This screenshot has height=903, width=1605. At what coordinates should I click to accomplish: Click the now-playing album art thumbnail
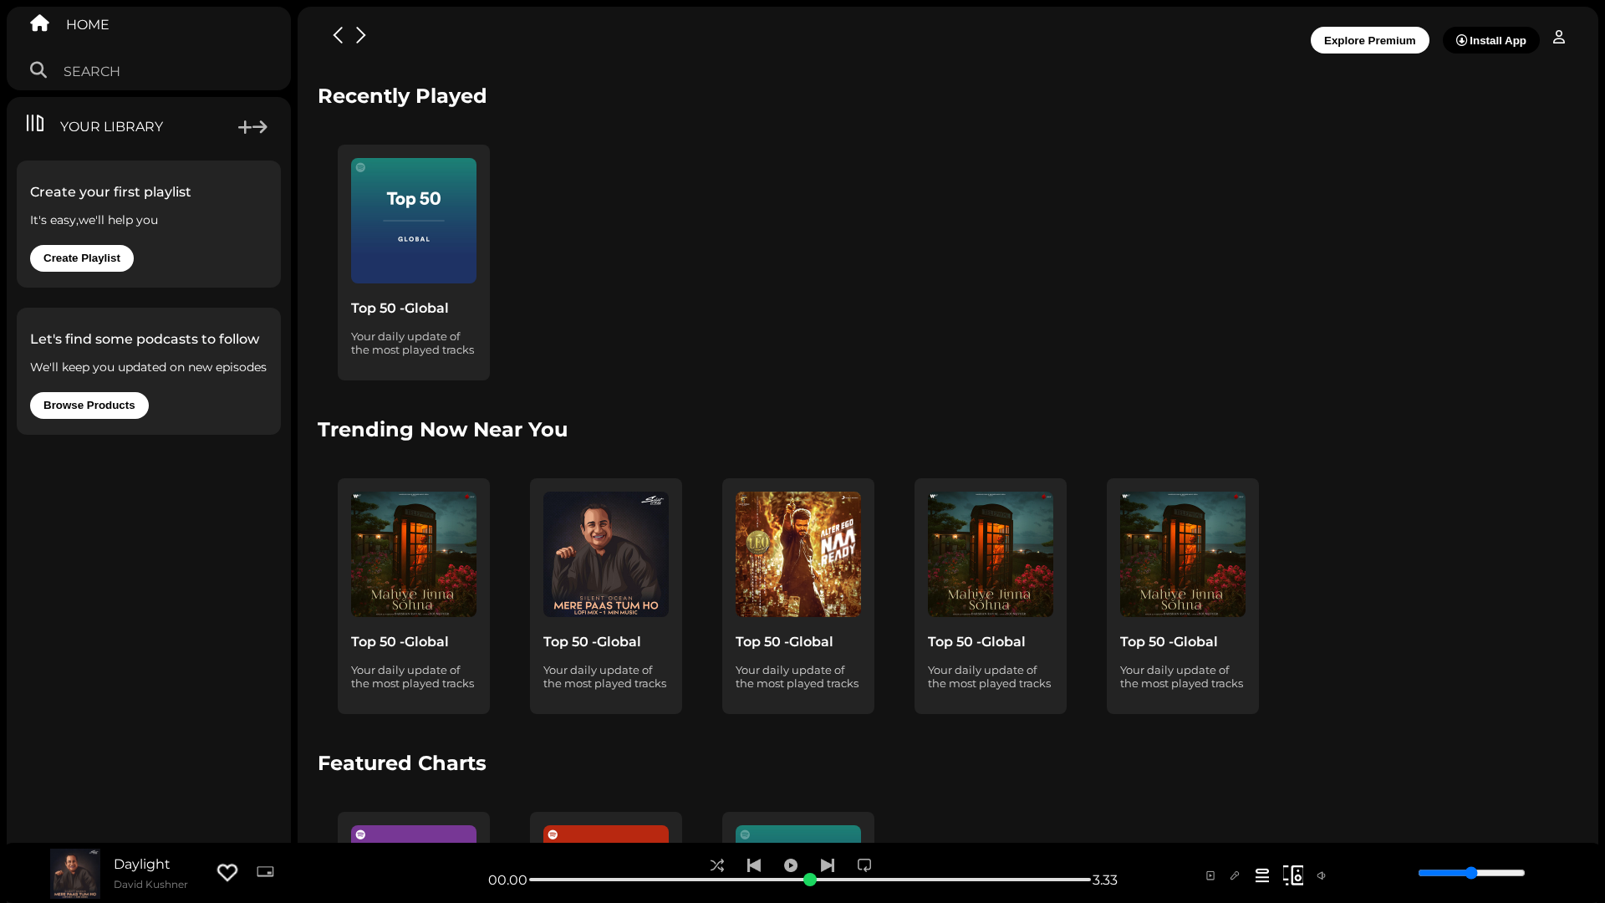(x=75, y=874)
